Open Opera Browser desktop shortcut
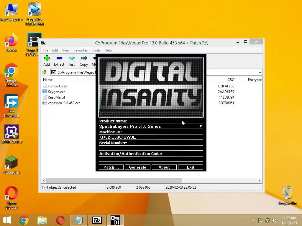This screenshot has width=302, height=226. [12, 197]
